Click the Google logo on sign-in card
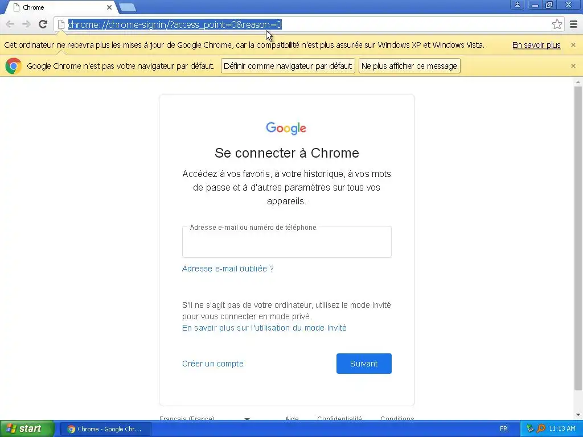This screenshot has height=437, width=583. (x=286, y=128)
